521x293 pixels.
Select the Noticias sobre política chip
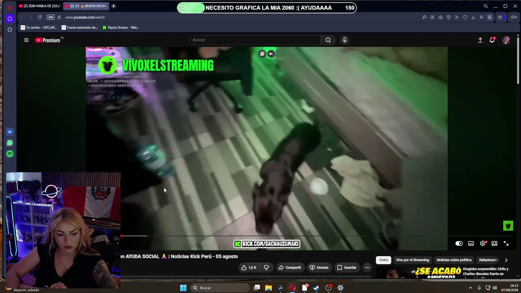pyautogui.click(x=454, y=260)
